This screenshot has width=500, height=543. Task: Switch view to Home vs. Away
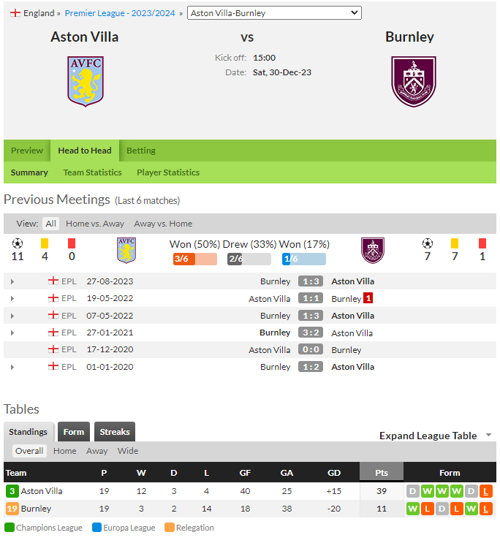[x=95, y=224]
